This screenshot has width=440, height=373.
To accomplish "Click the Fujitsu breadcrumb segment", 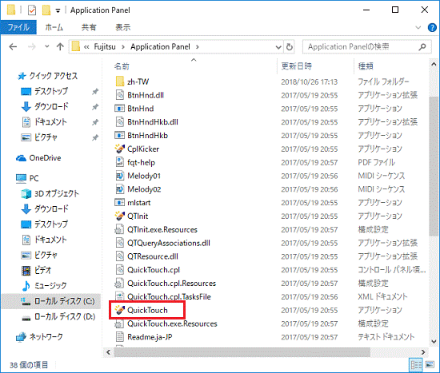I will [x=105, y=47].
